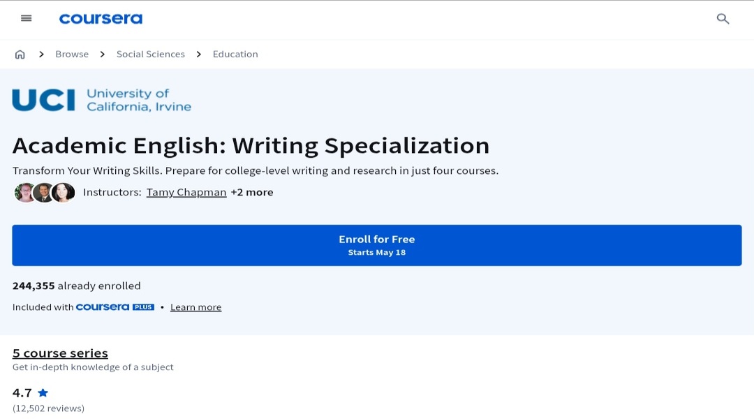Open the search magnifier icon
The image size is (754, 419).
pos(723,19)
